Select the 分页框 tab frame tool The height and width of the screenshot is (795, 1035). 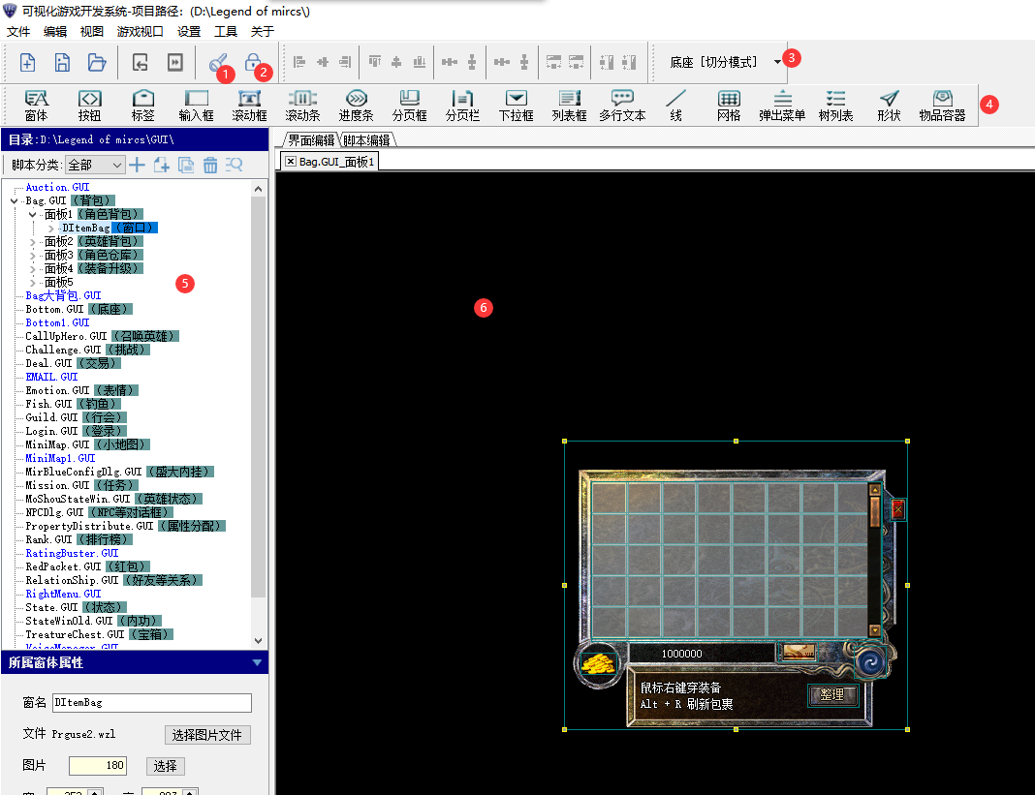(x=409, y=106)
